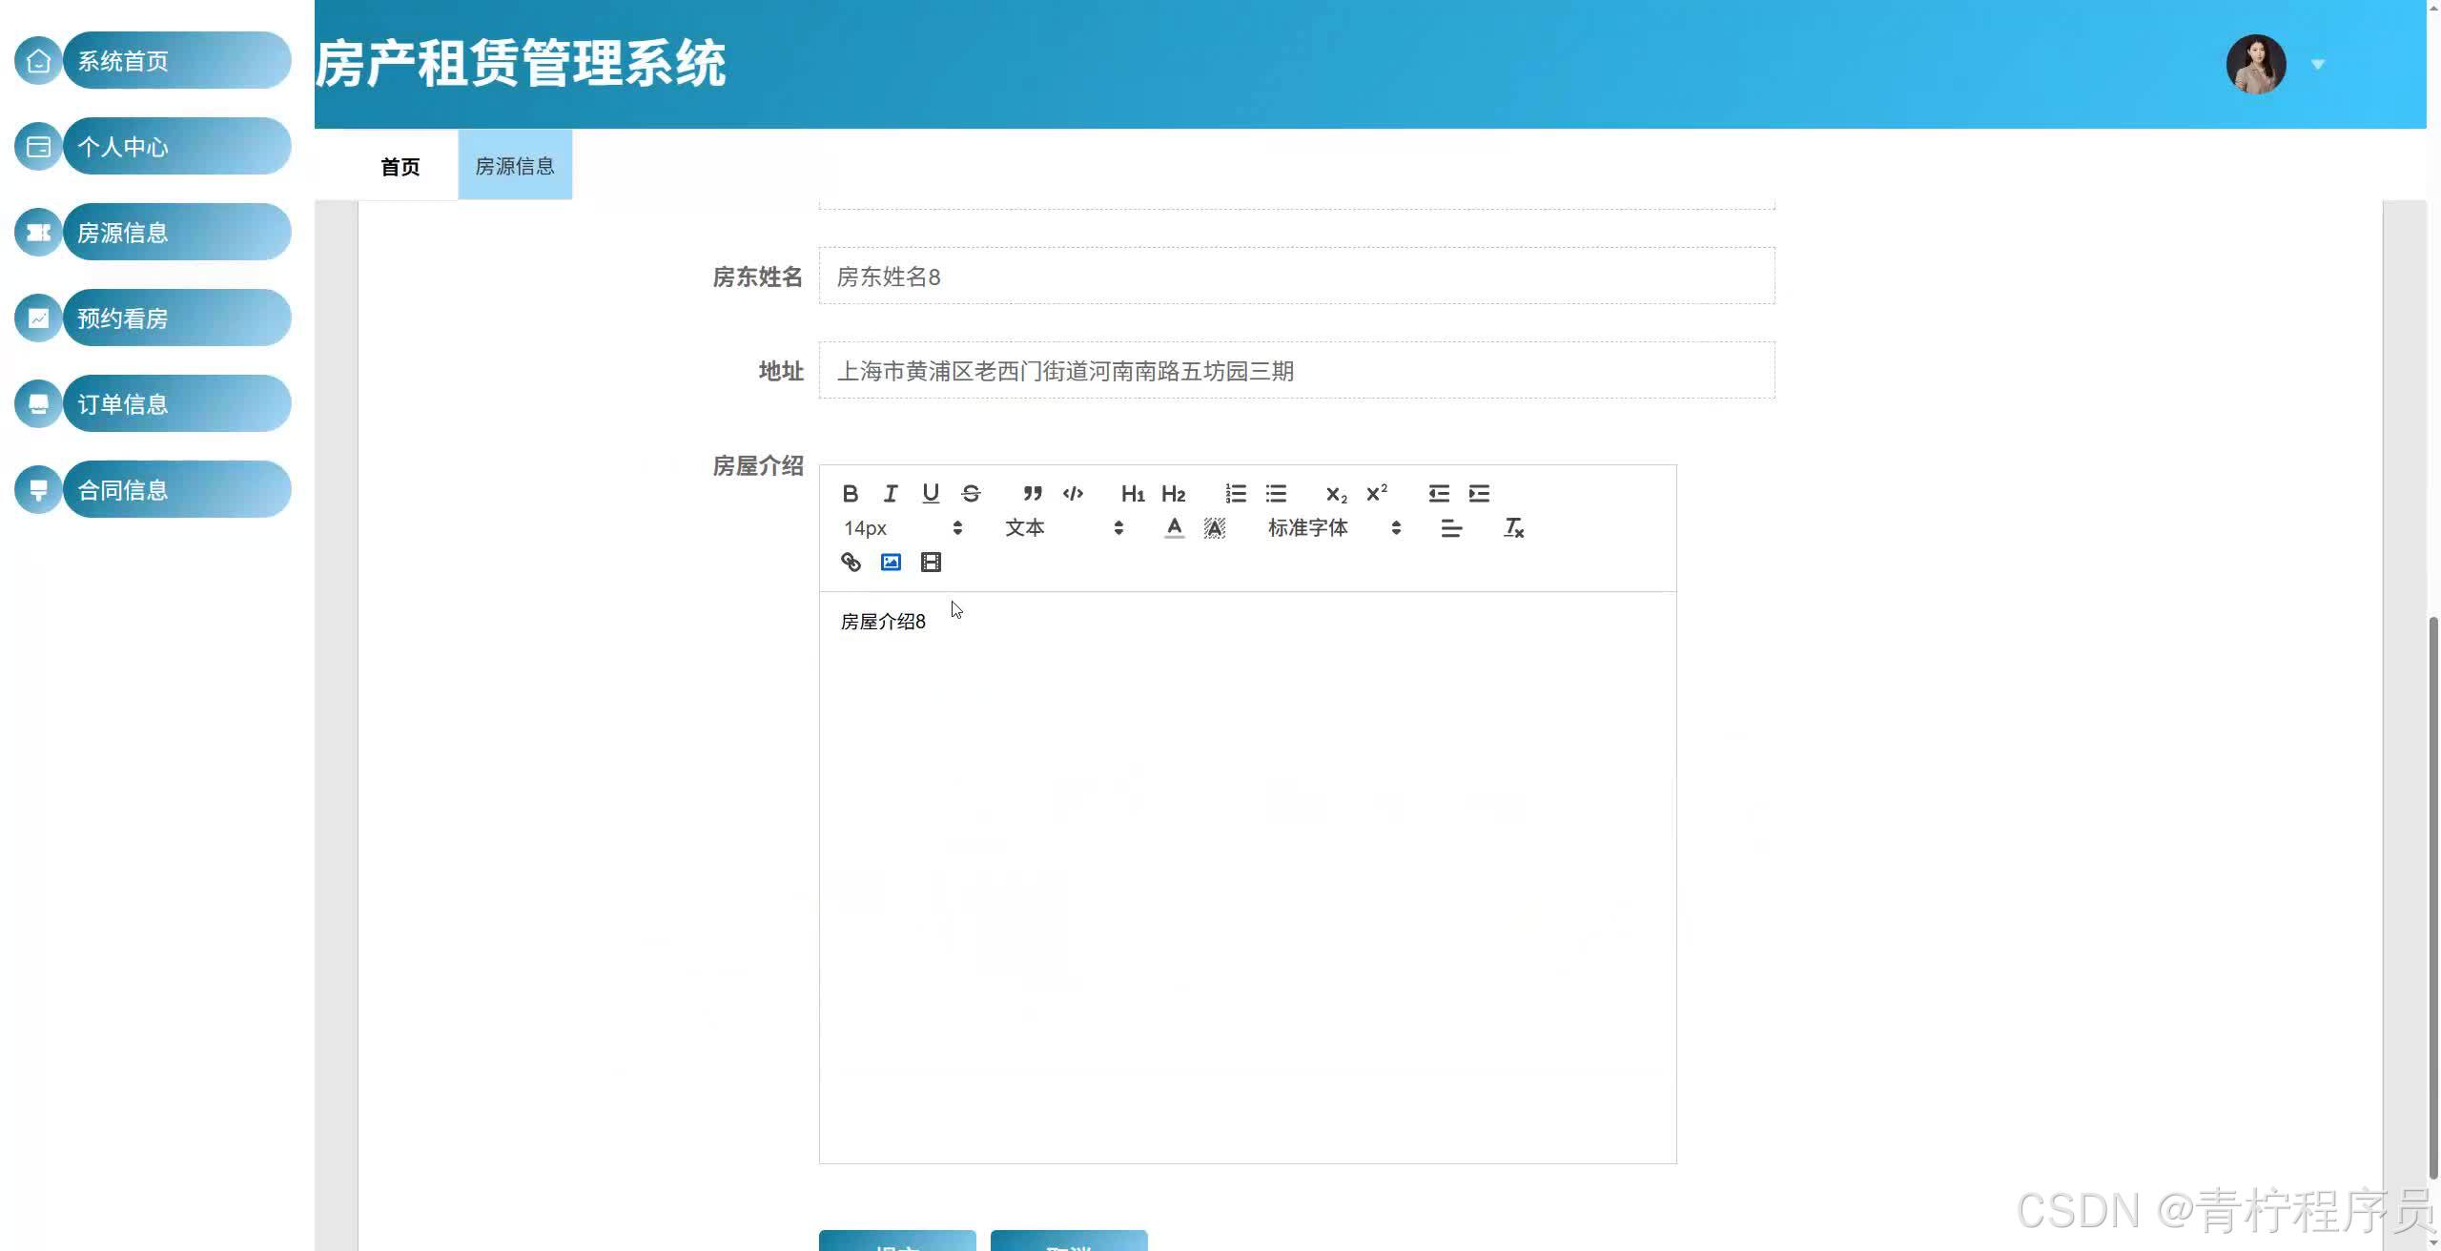Apply bold formatting in the editor
Image resolution: width=2441 pixels, height=1251 pixels.
click(850, 493)
